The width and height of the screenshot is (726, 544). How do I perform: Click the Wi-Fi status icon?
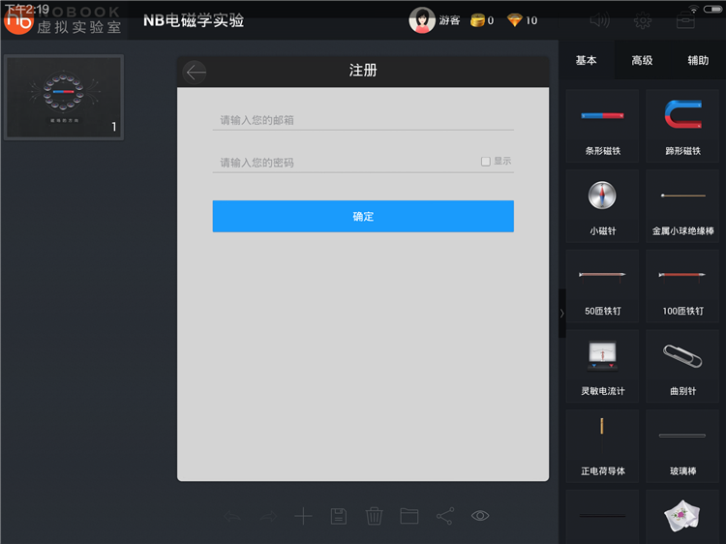pos(693,10)
